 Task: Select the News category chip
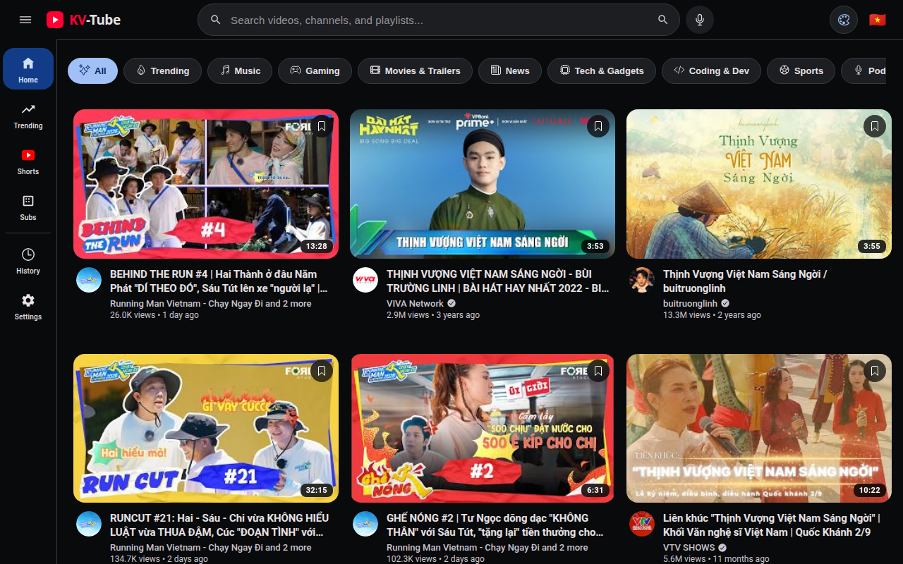tap(510, 70)
